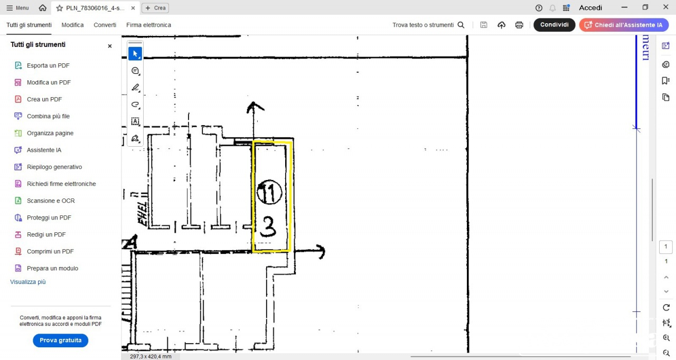Screen dimensions: 676x360
Task: Click the Condividi button
Action: [554, 25]
